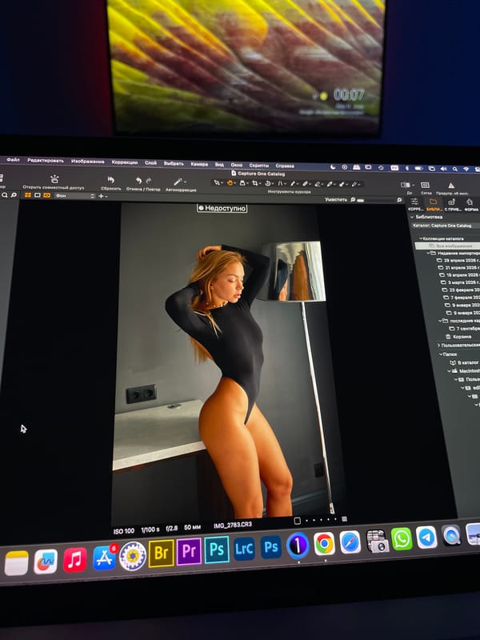This screenshot has width=480, height=640.
Task: Click the Redo arrow in Отмена / Повтор
Action: point(149,181)
